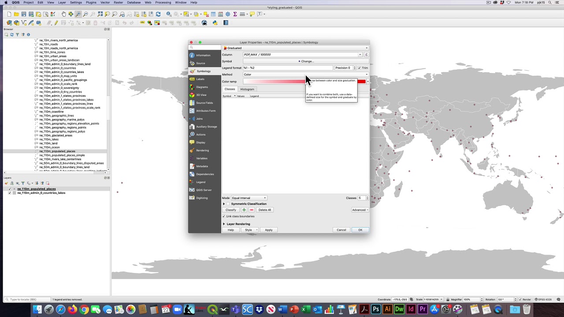Open the Vector menu

[x=105, y=2]
